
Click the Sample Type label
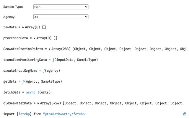click(x=13, y=7)
